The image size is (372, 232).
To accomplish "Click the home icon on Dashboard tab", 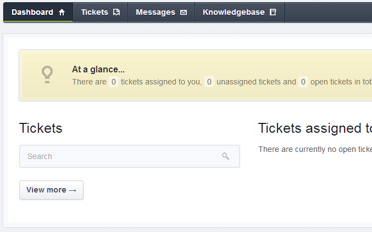I will (x=62, y=12).
